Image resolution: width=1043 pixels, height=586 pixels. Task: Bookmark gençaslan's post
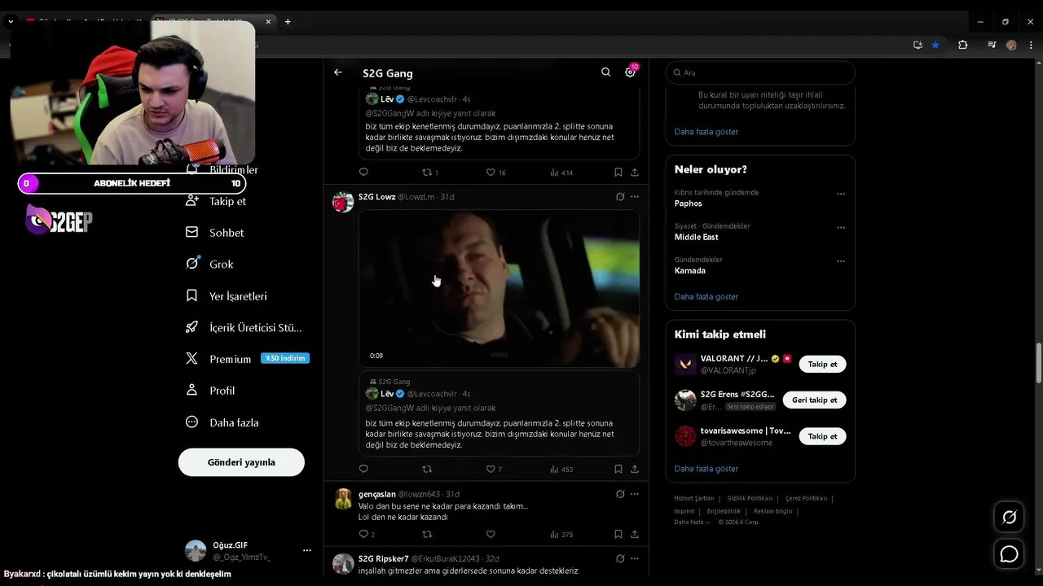coord(618,534)
